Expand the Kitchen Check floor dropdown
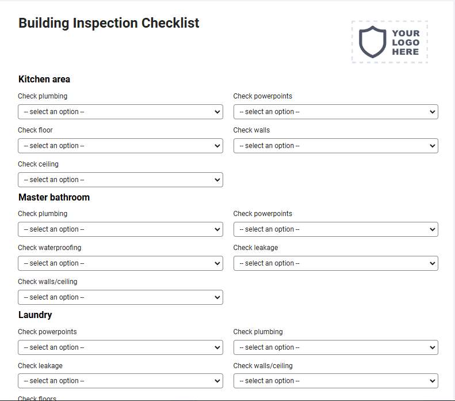Viewport: 455px width, 401px height. (x=120, y=146)
